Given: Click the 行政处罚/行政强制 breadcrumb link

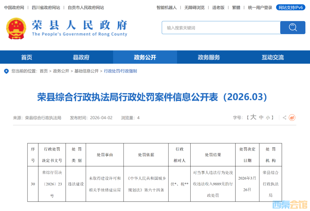Looking at the screenshot, I should pos(120,71).
